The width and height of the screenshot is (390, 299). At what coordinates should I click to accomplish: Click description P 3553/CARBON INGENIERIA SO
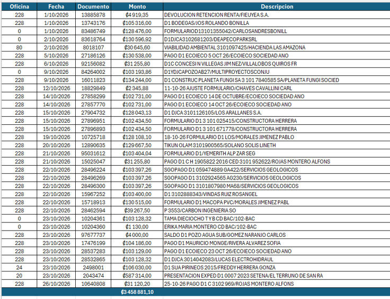pos(200,210)
